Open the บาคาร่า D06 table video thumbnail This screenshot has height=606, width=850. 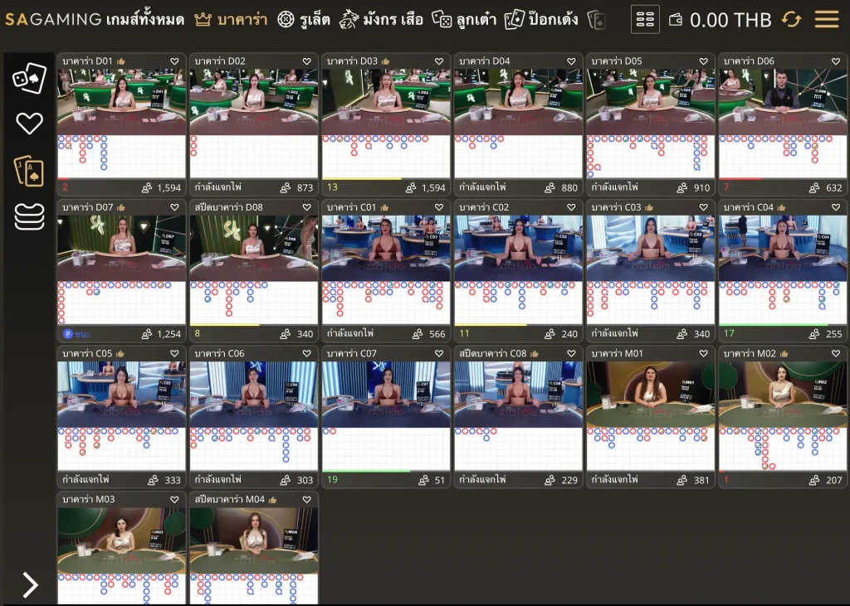click(781, 101)
